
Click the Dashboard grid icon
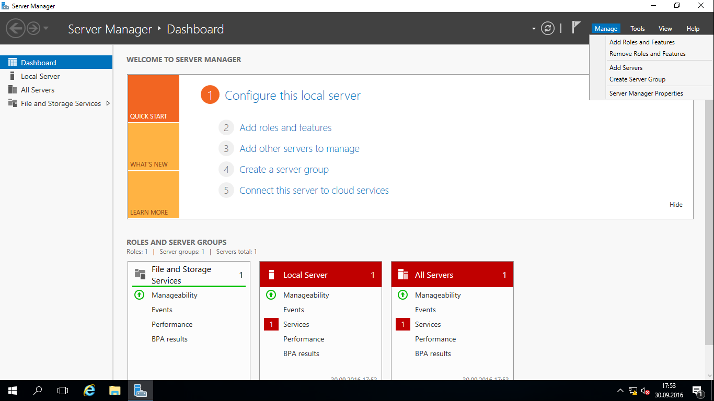(13, 62)
